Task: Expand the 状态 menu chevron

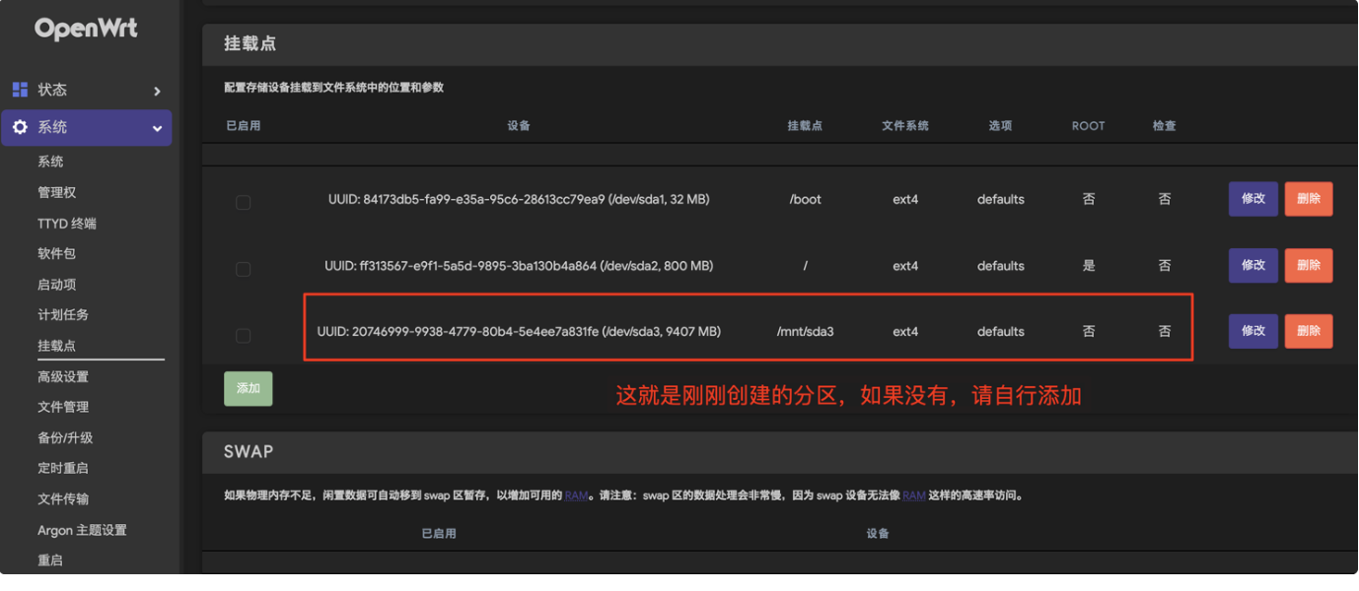Action: point(157,91)
